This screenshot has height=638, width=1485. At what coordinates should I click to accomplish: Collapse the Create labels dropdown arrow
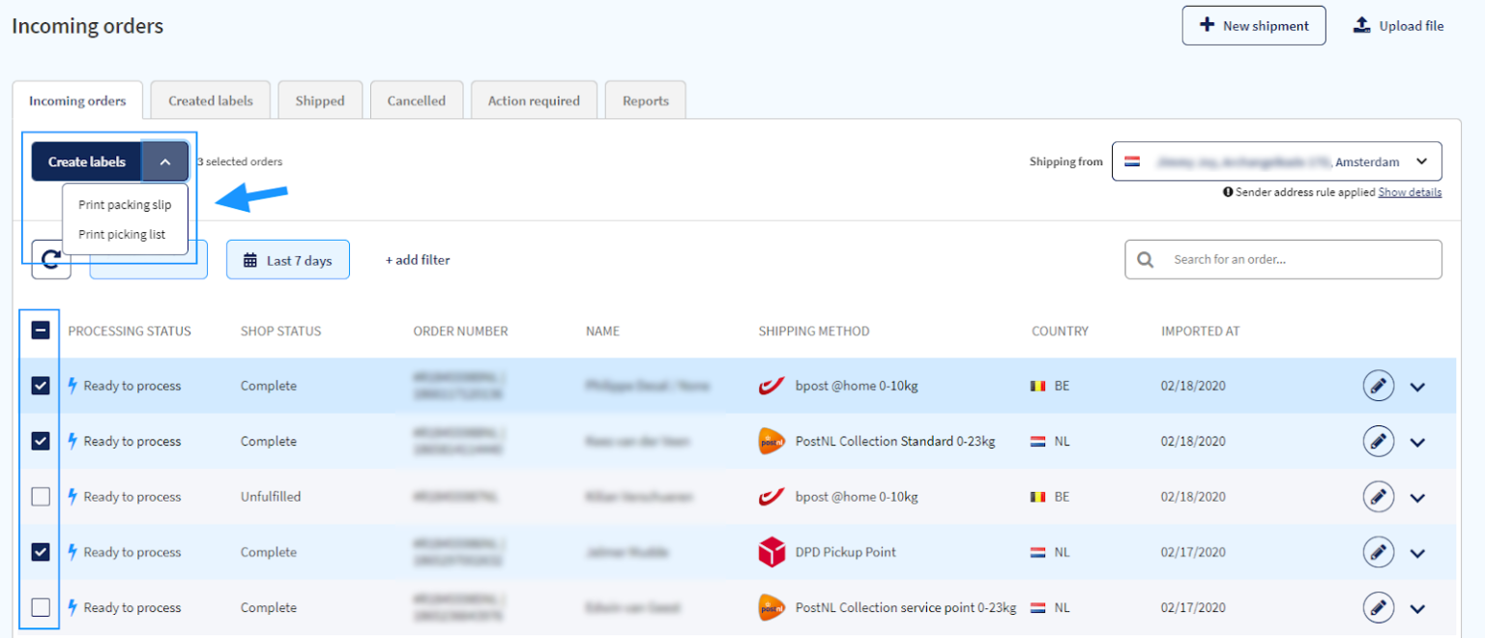click(165, 160)
